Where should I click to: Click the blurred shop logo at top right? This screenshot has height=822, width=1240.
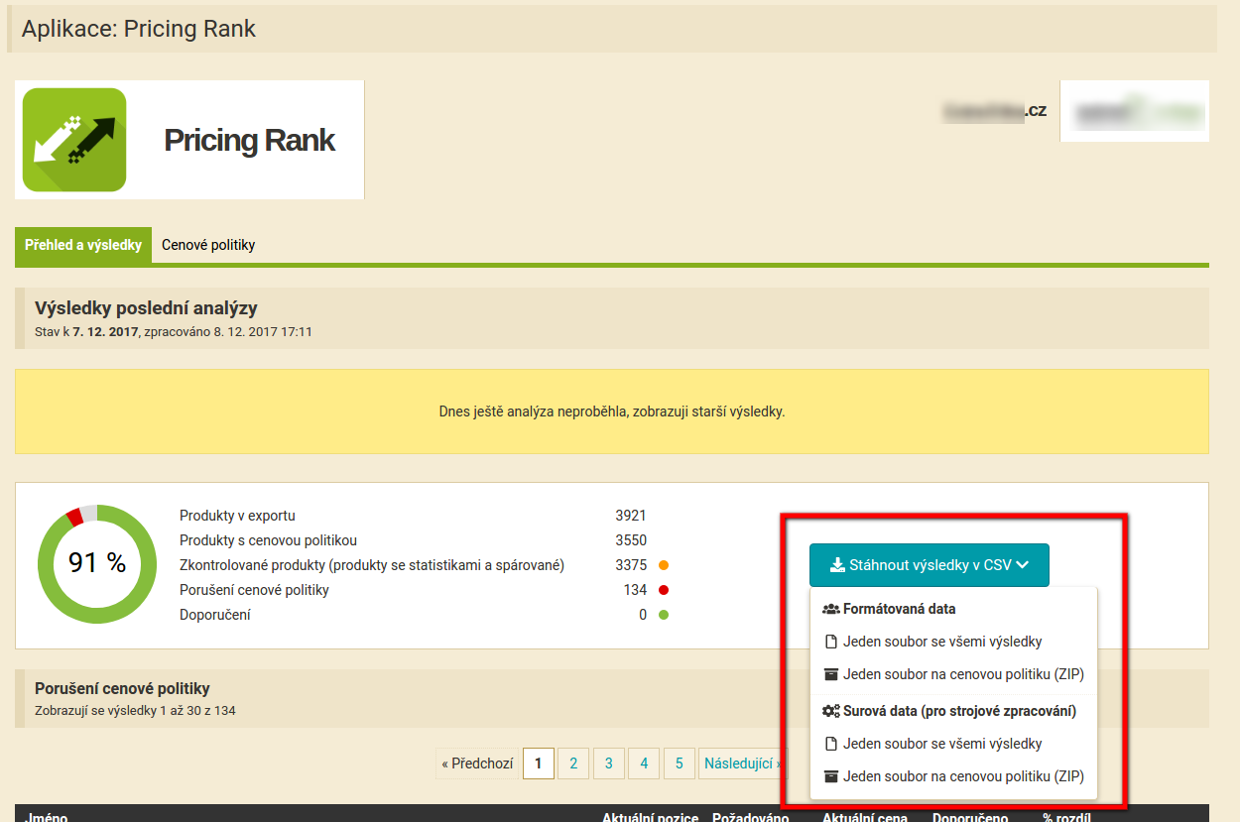(x=1135, y=111)
